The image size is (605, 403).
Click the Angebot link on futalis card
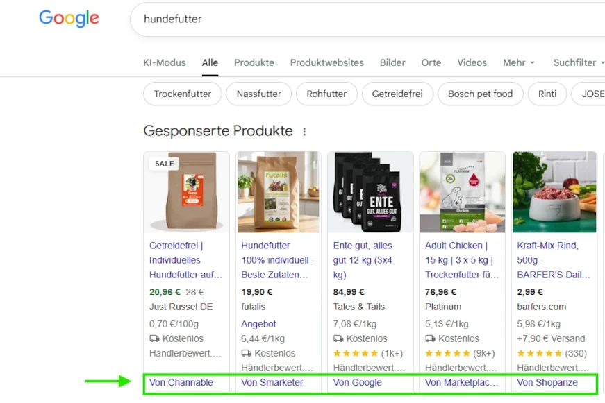coord(258,324)
